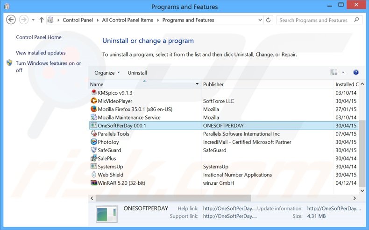Click the Parallels Software International Inc cell
The width and height of the screenshot is (369, 230).
tap(241, 134)
